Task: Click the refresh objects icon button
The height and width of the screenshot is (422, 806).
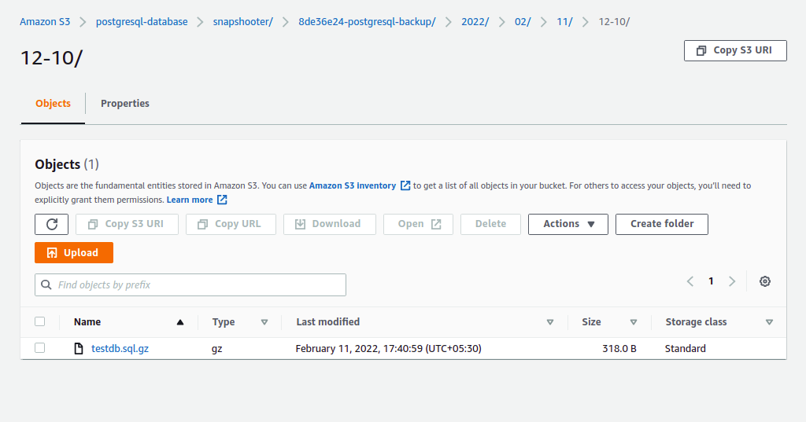Action: (51, 224)
